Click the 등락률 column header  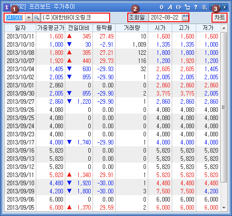(x=104, y=28)
